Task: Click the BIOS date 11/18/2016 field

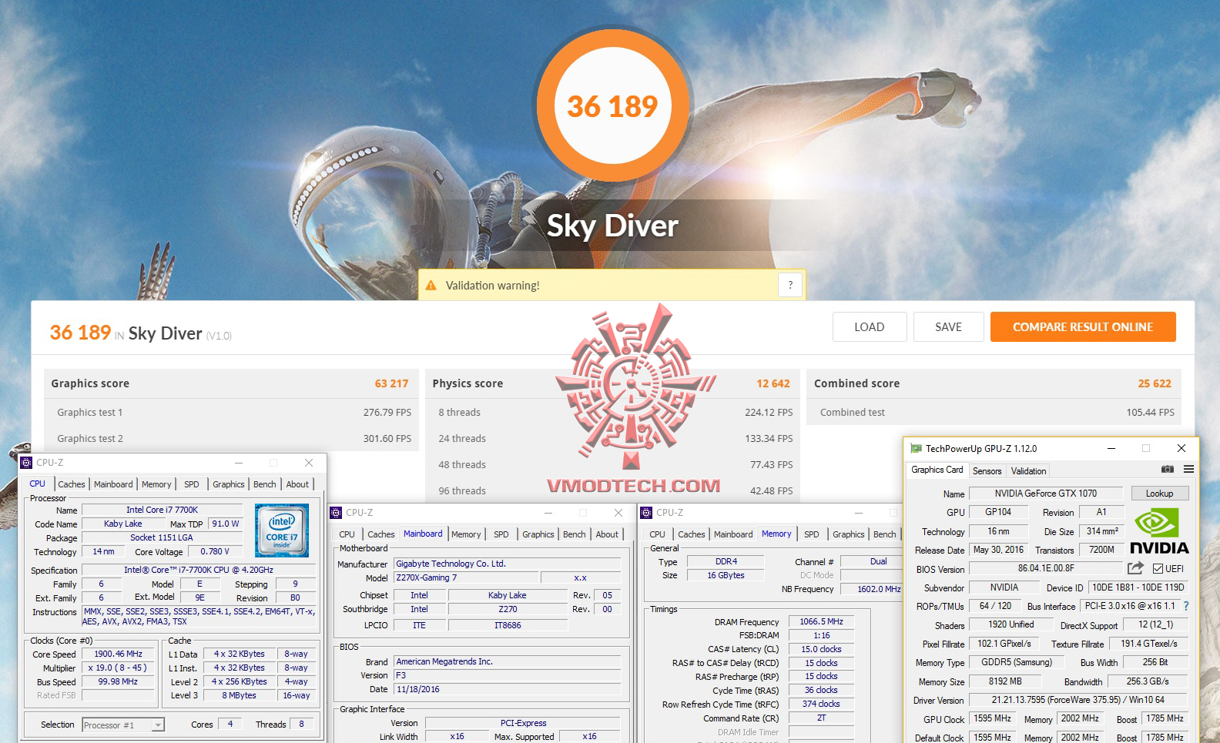Action: point(507,689)
